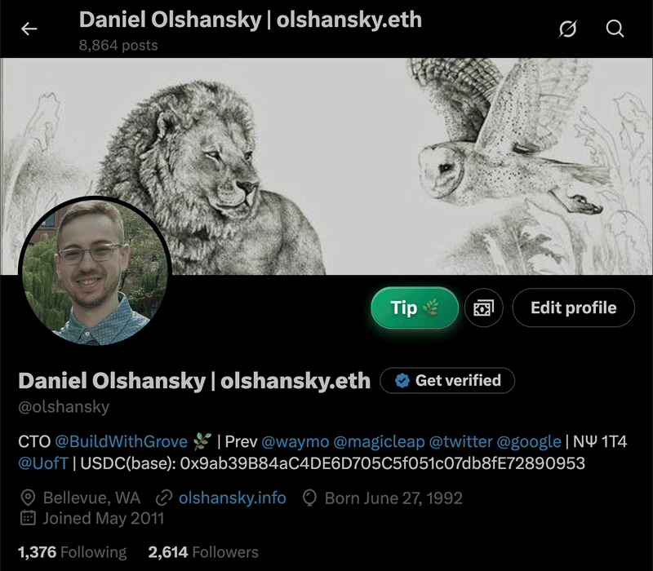The image size is (653, 571).
Task: Visit the olshansky.info website link
Action: point(233,498)
